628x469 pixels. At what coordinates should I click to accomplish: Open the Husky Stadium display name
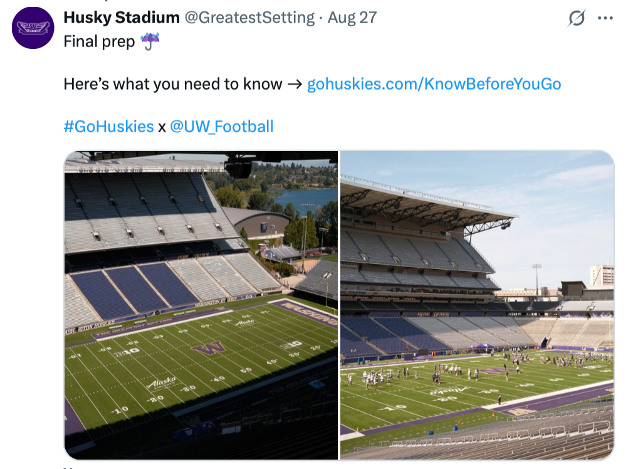tap(122, 18)
